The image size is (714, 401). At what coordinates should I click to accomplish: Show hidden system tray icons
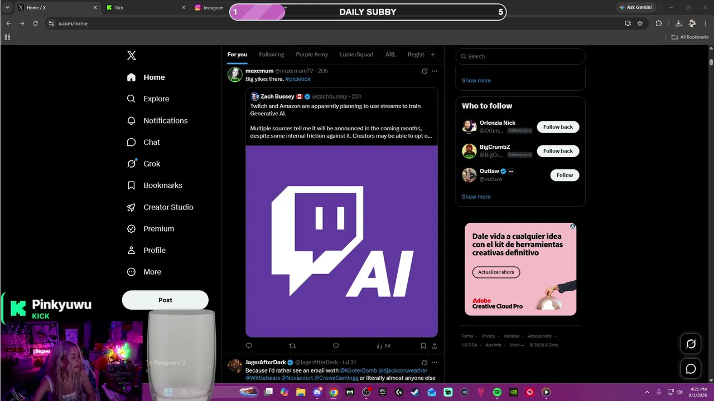pyautogui.click(x=647, y=392)
